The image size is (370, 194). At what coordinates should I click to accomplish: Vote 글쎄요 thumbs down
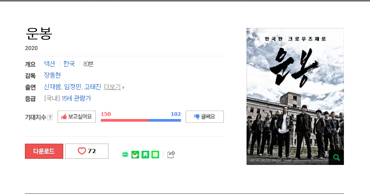205,117
